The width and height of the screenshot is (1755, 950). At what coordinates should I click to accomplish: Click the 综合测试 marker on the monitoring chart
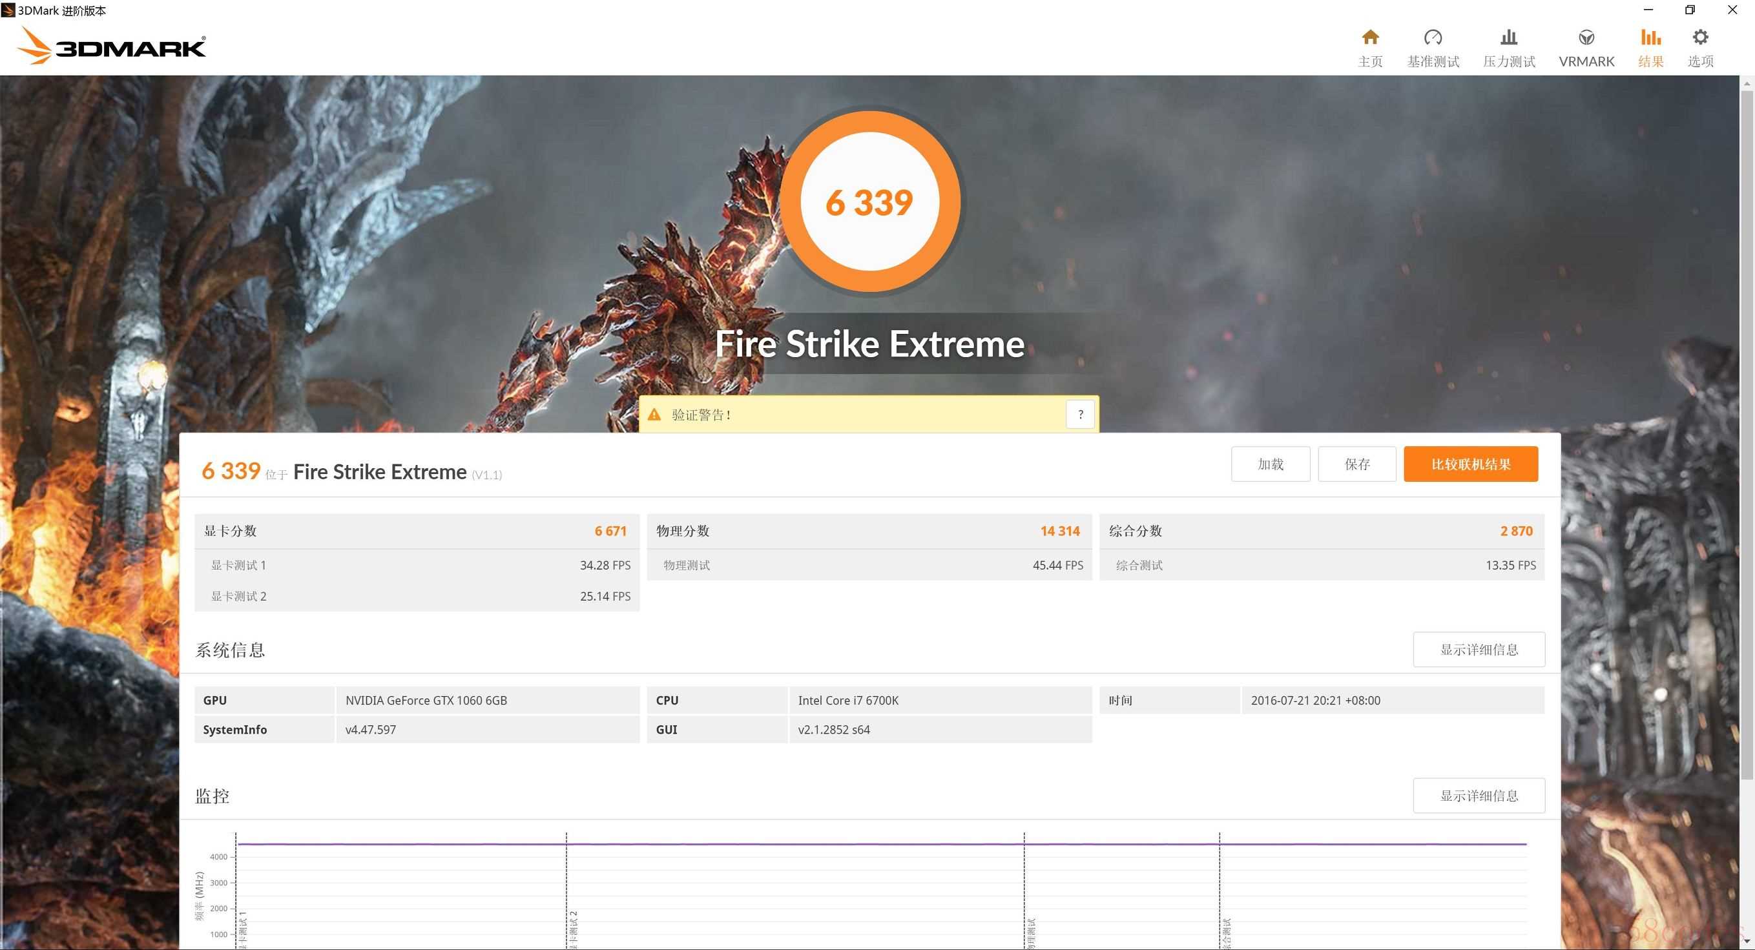coord(1227,933)
